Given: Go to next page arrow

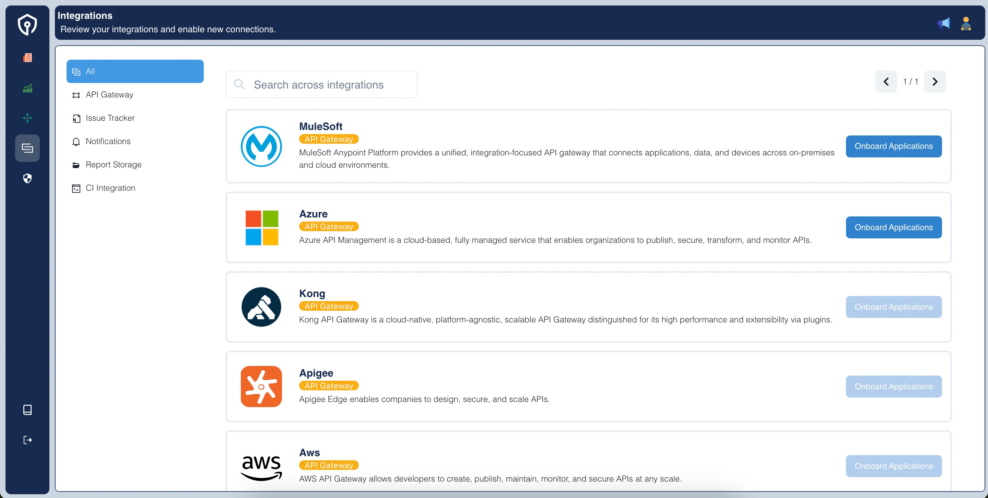Looking at the screenshot, I should (x=935, y=82).
